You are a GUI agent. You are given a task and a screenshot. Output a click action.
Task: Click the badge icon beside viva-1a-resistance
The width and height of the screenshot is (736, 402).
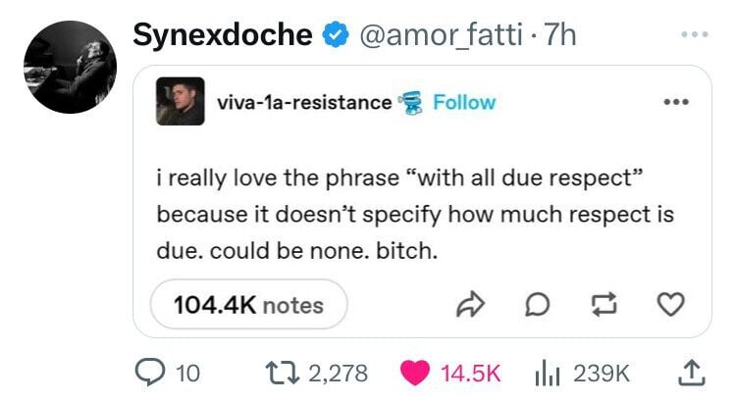click(409, 101)
